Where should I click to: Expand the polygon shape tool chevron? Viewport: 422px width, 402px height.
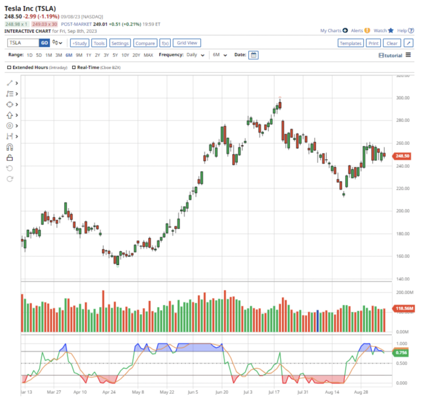click(x=16, y=104)
